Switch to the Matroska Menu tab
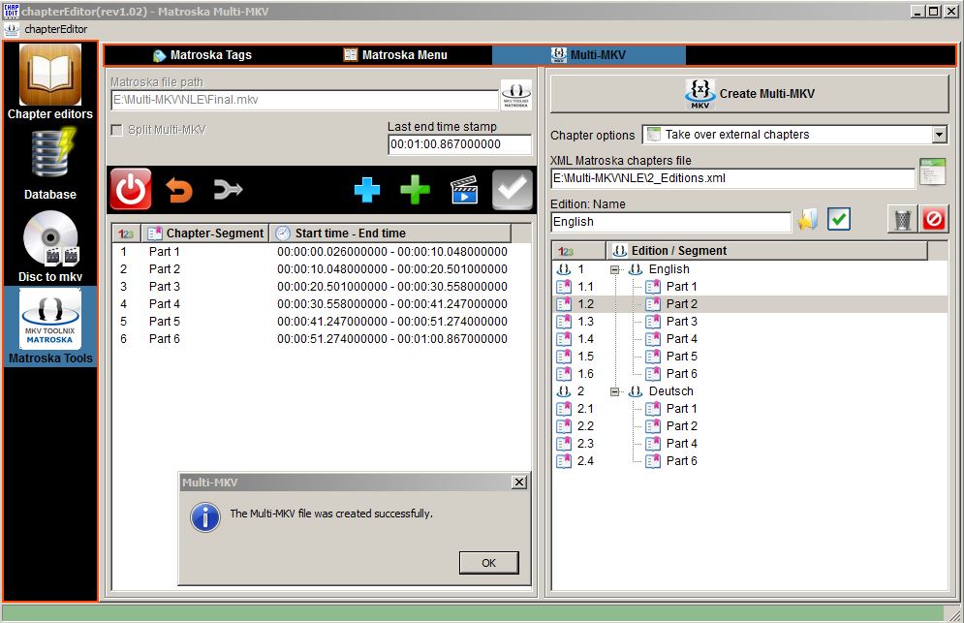 click(x=395, y=54)
